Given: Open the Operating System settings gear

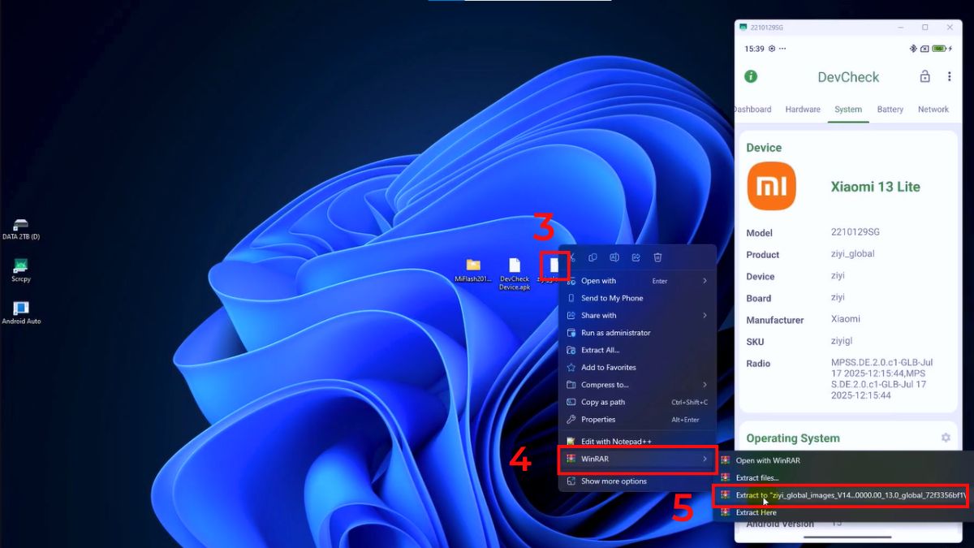Looking at the screenshot, I should tap(945, 437).
